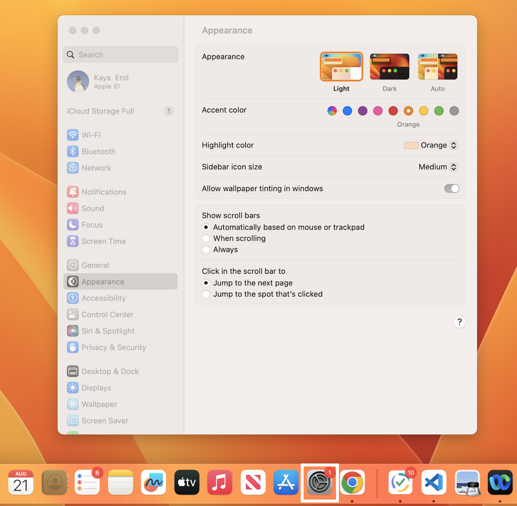Screen dimensions: 517x506
Task: Choose the Auto appearance thumbnail
Action: [438, 67]
